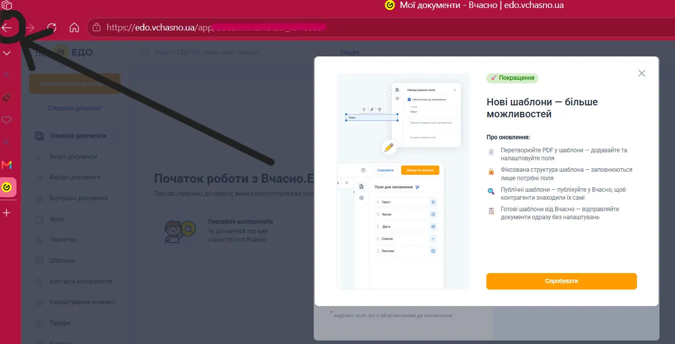Click the Спробувати button
This screenshot has height=344, width=675.
[561, 281]
